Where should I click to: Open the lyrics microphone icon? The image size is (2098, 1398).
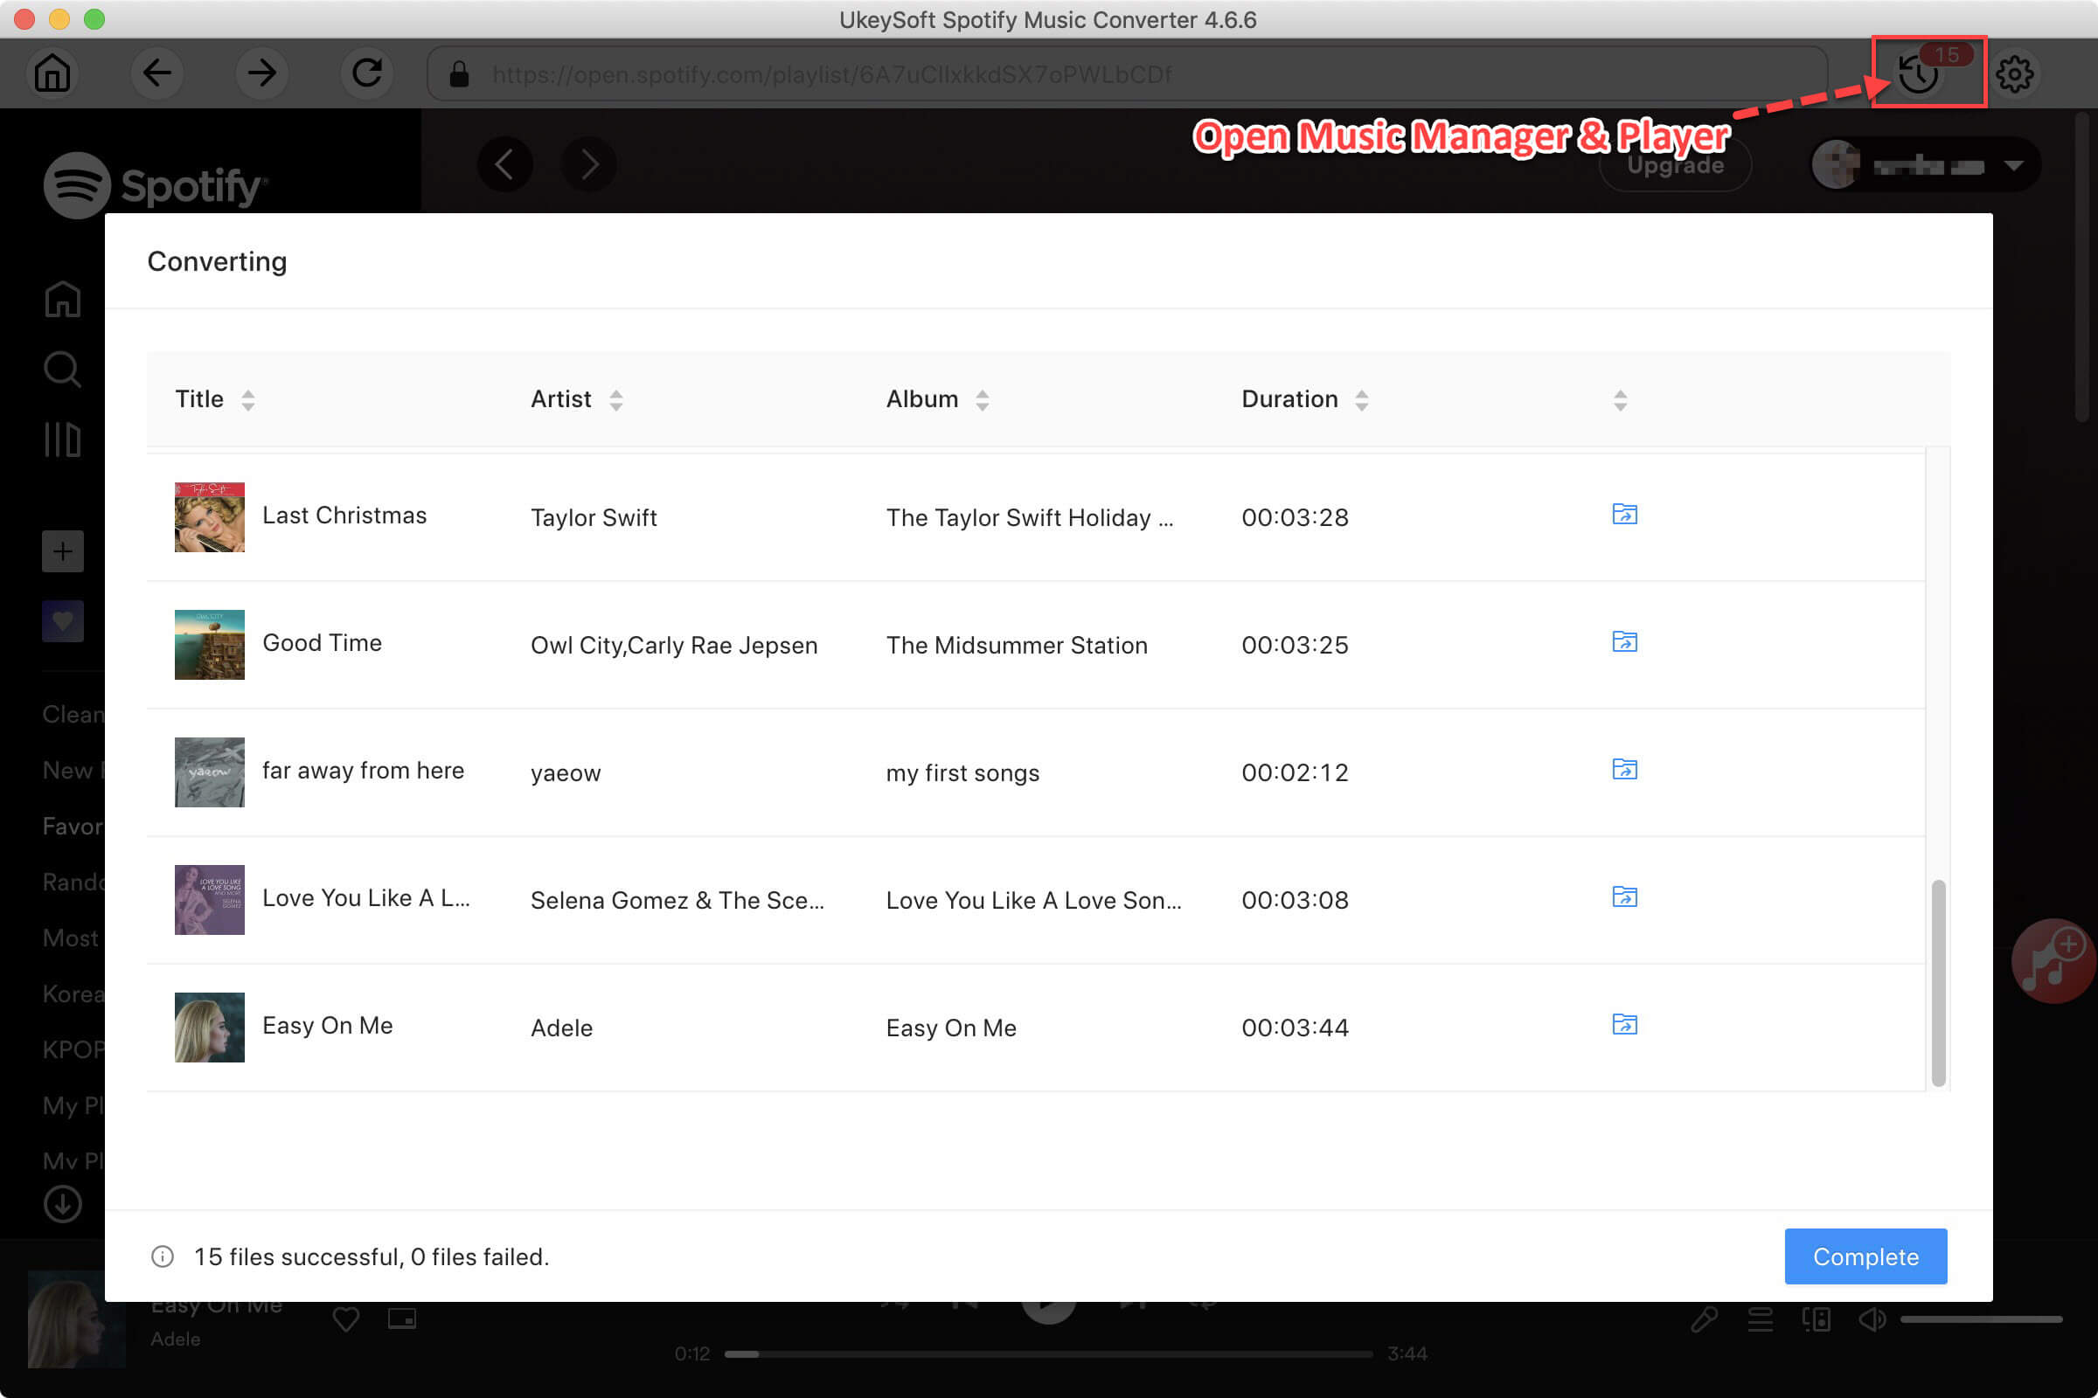(x=1705, y=1318)
